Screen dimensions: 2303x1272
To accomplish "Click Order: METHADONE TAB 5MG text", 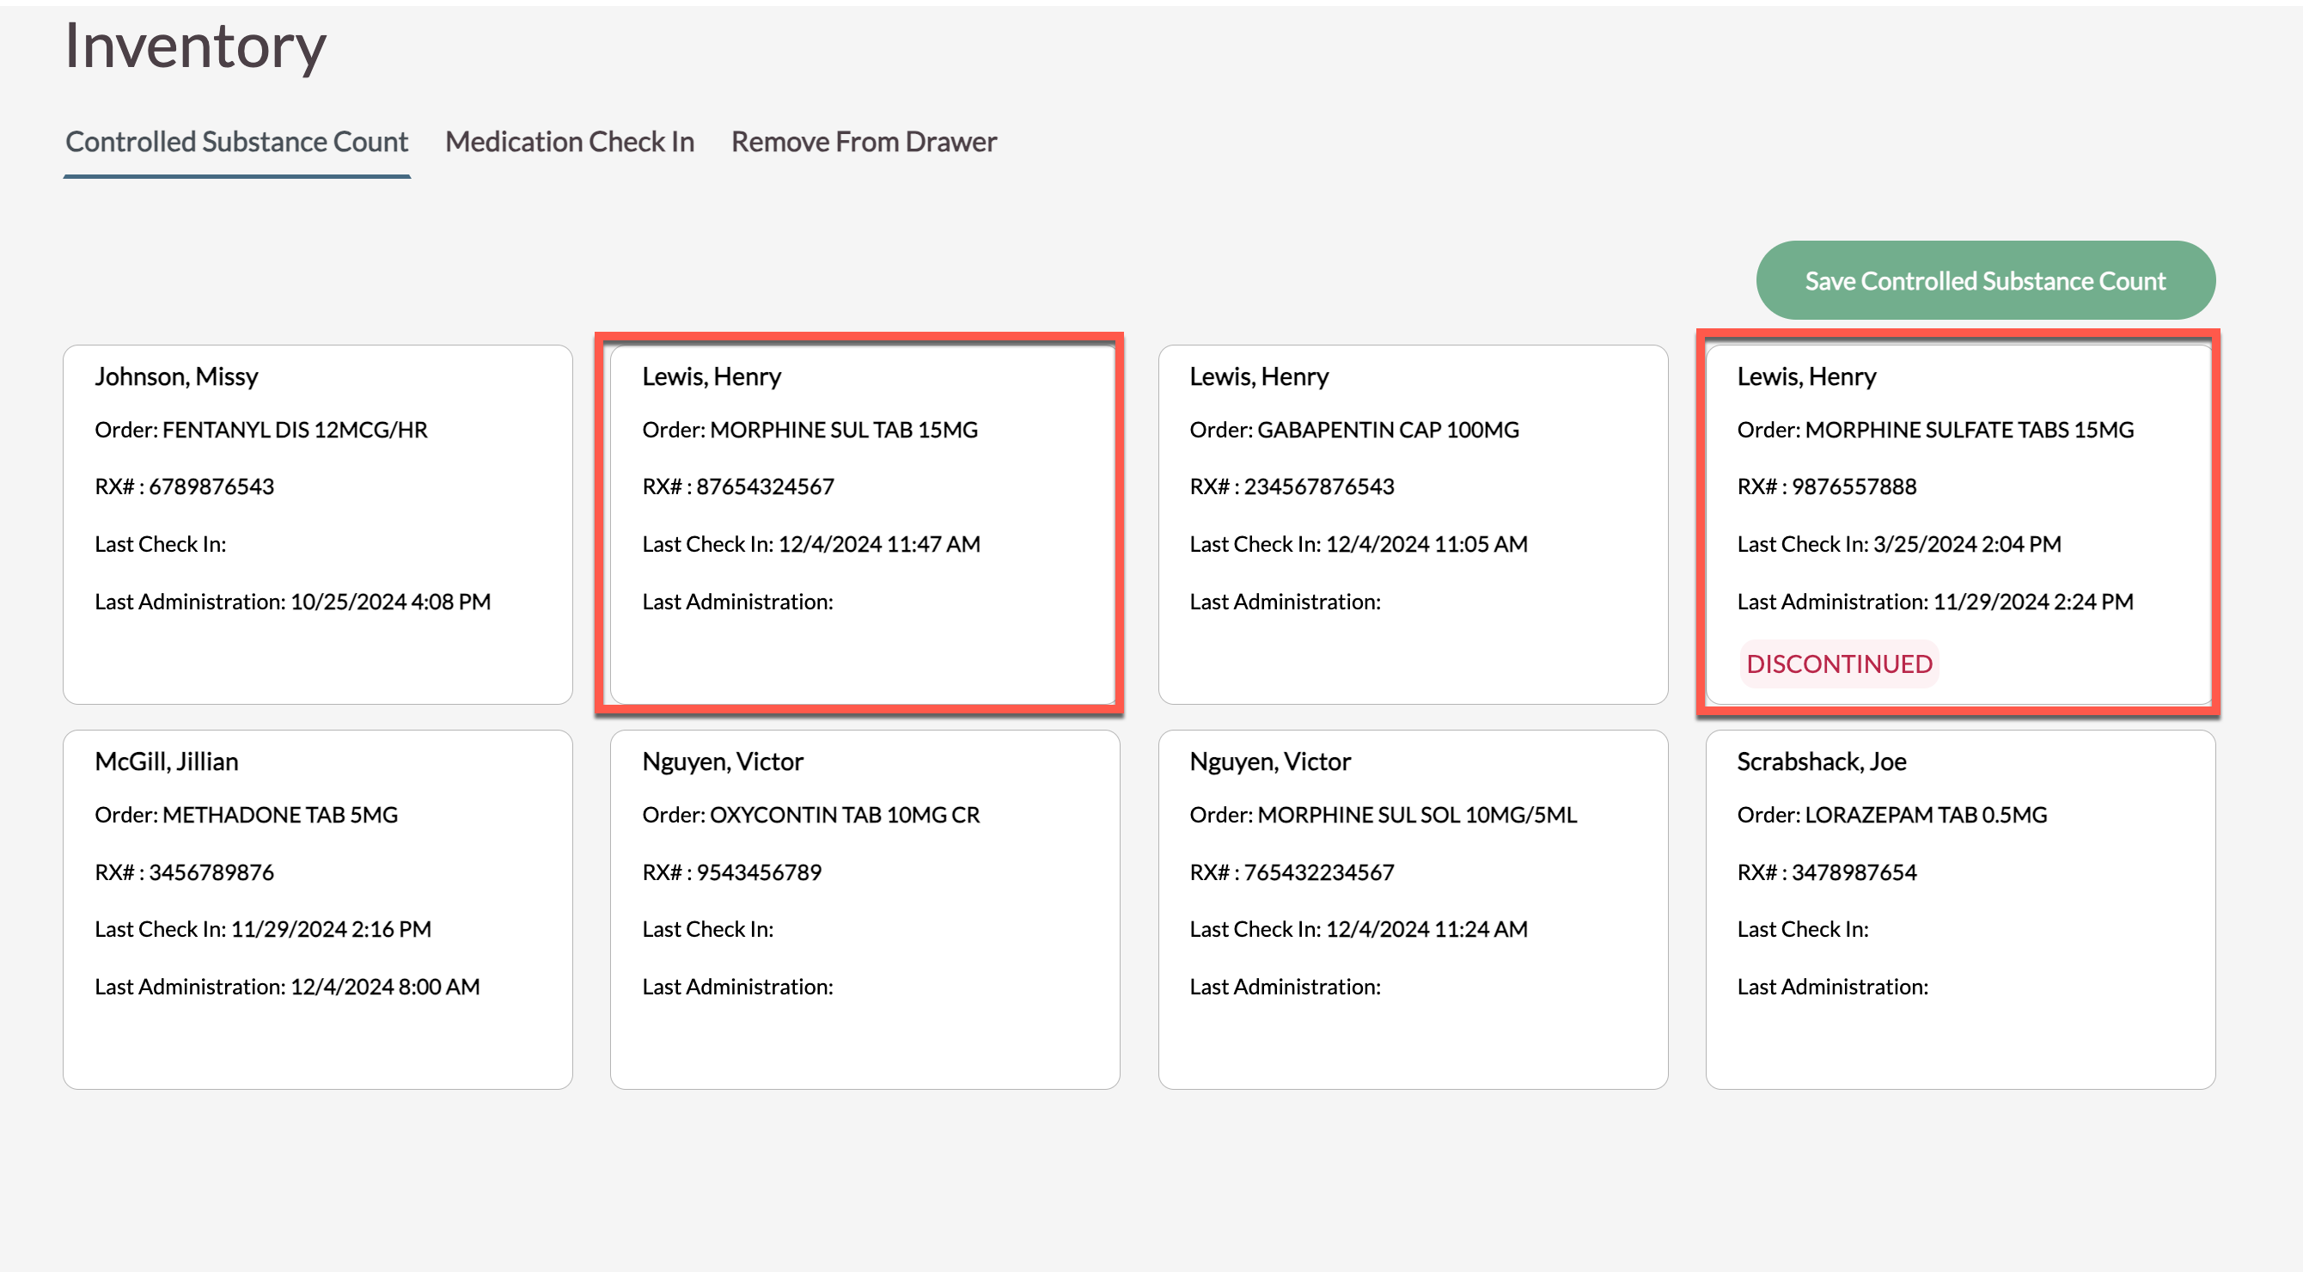I will pos(246,814).
